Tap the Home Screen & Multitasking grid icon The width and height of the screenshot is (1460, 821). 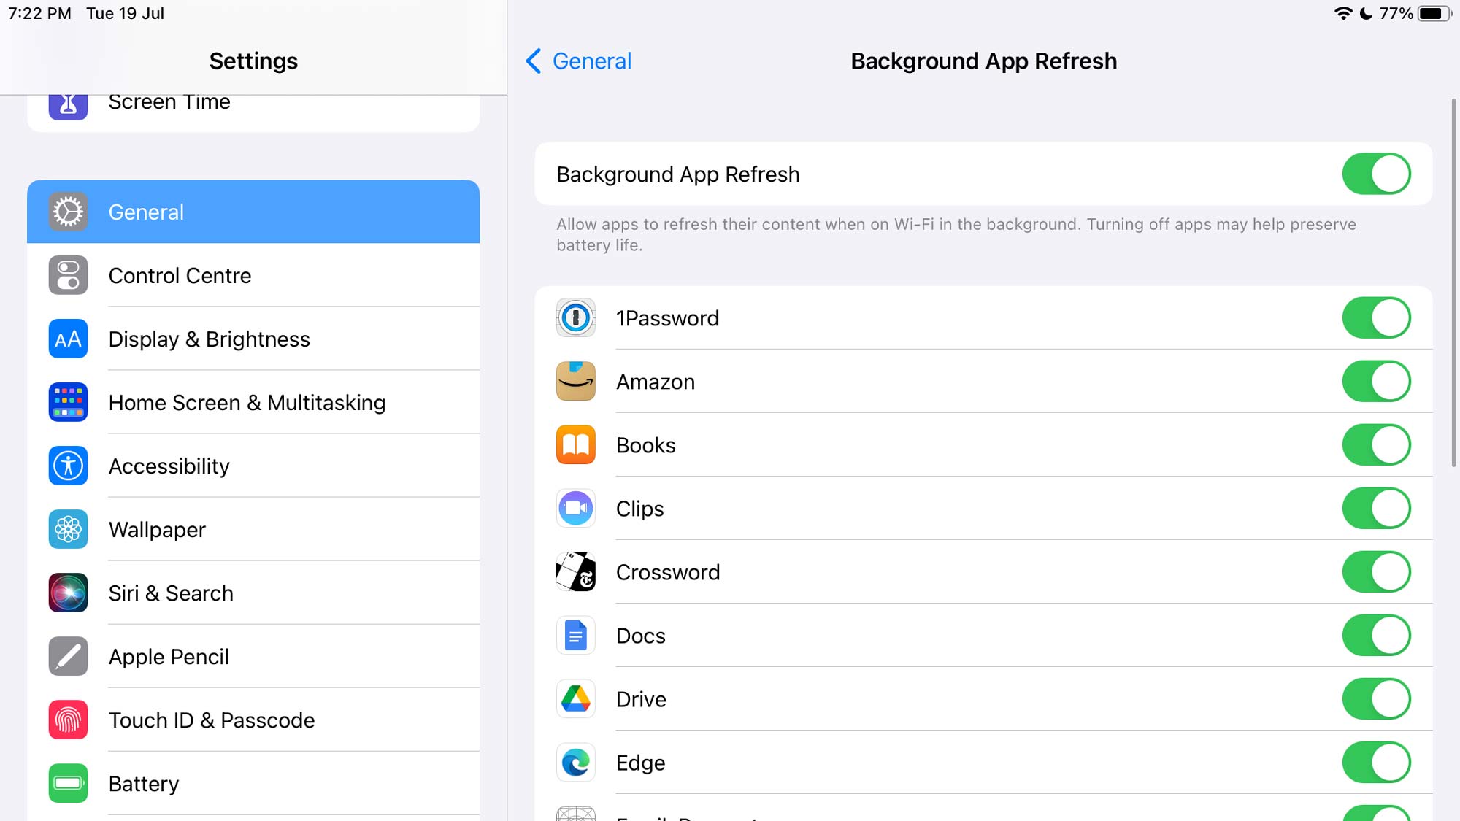pos(68,402)
